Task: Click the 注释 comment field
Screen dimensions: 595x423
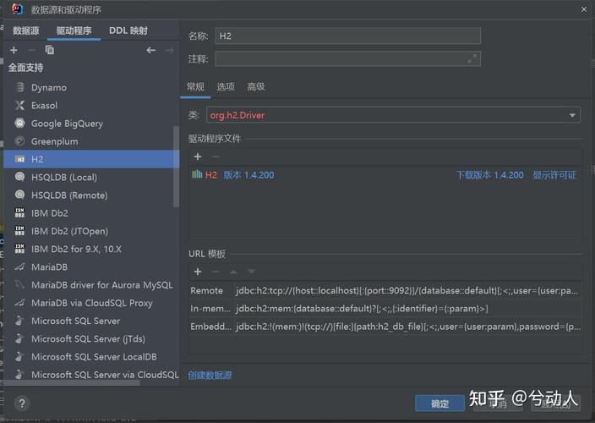Action: coord(347,59)
